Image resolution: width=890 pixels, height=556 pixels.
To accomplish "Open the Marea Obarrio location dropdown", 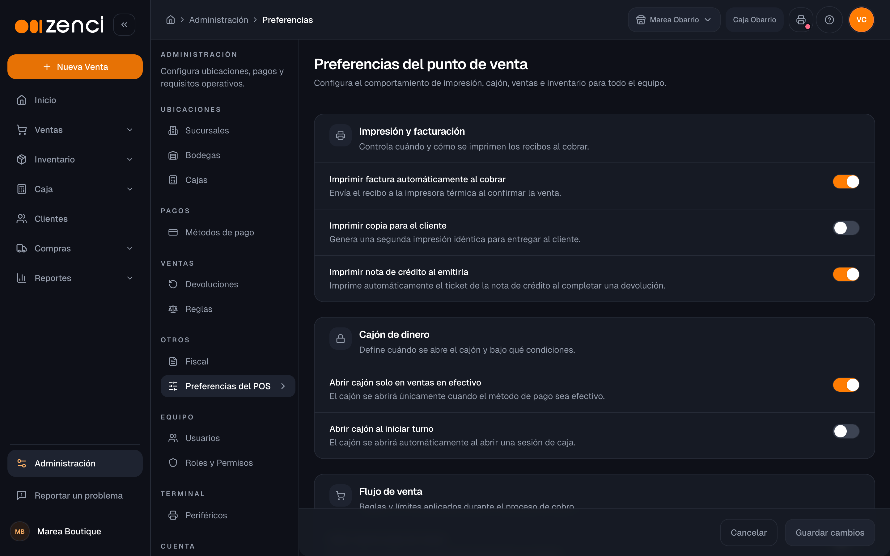I will (x=673, y=20).
